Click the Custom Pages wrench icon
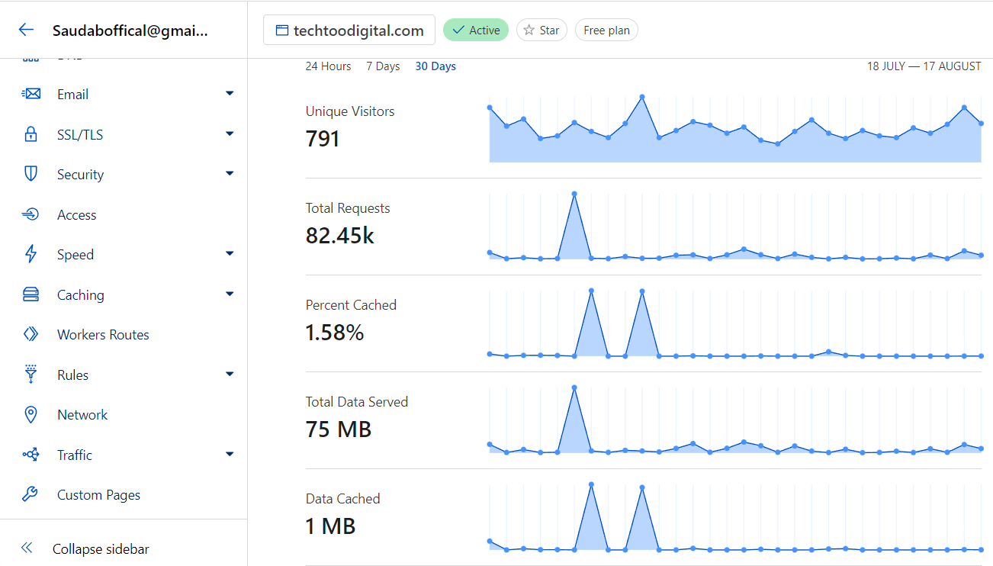993x566 pixels. (x=31, y=495)
